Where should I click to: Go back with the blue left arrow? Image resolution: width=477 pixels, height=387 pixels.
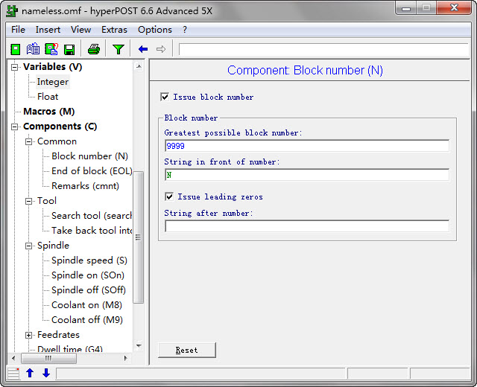click(x=143, y=49)
